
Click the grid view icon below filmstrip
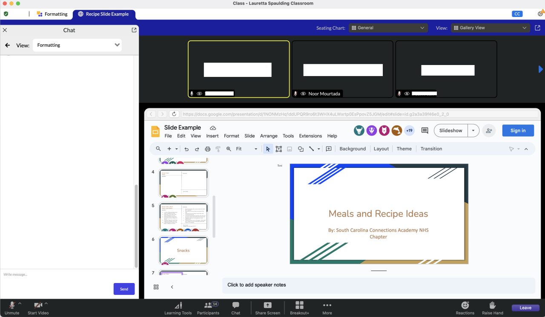(x=156, y=287)
